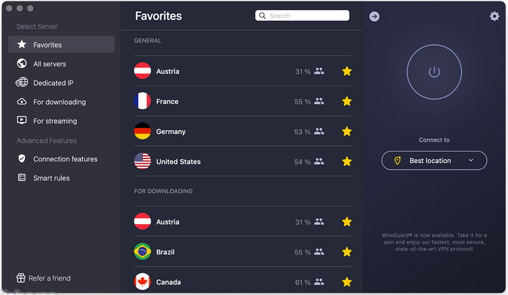Click the Dedicated IP globe icon
This screenshot has width=508, height=295.
coord(22,83)
